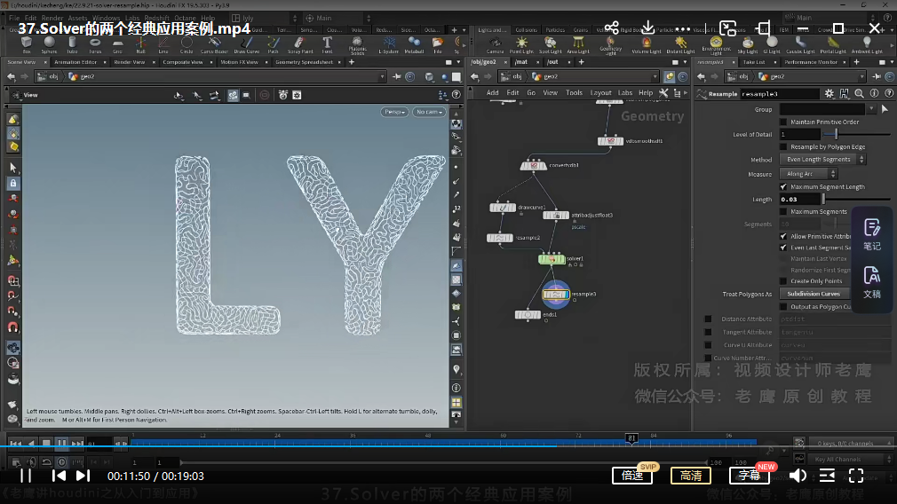Add a Distant Light from the shelf
Screen dimensions: 897x504
click(x=680, y=44)
